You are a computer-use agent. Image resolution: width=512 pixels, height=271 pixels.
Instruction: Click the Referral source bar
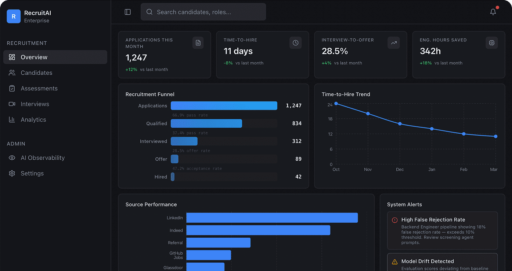[x=218, y=243]
